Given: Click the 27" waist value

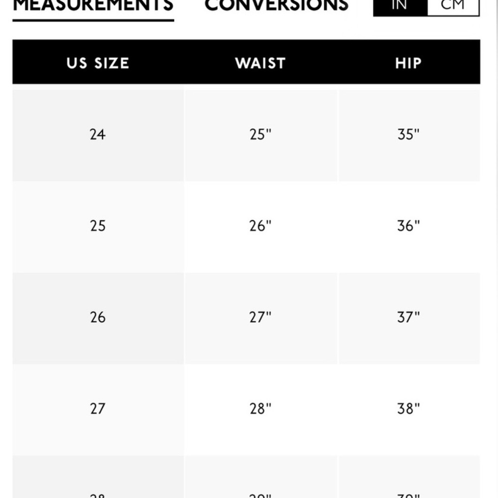Looking at the screenshot, I should [260, 318].
